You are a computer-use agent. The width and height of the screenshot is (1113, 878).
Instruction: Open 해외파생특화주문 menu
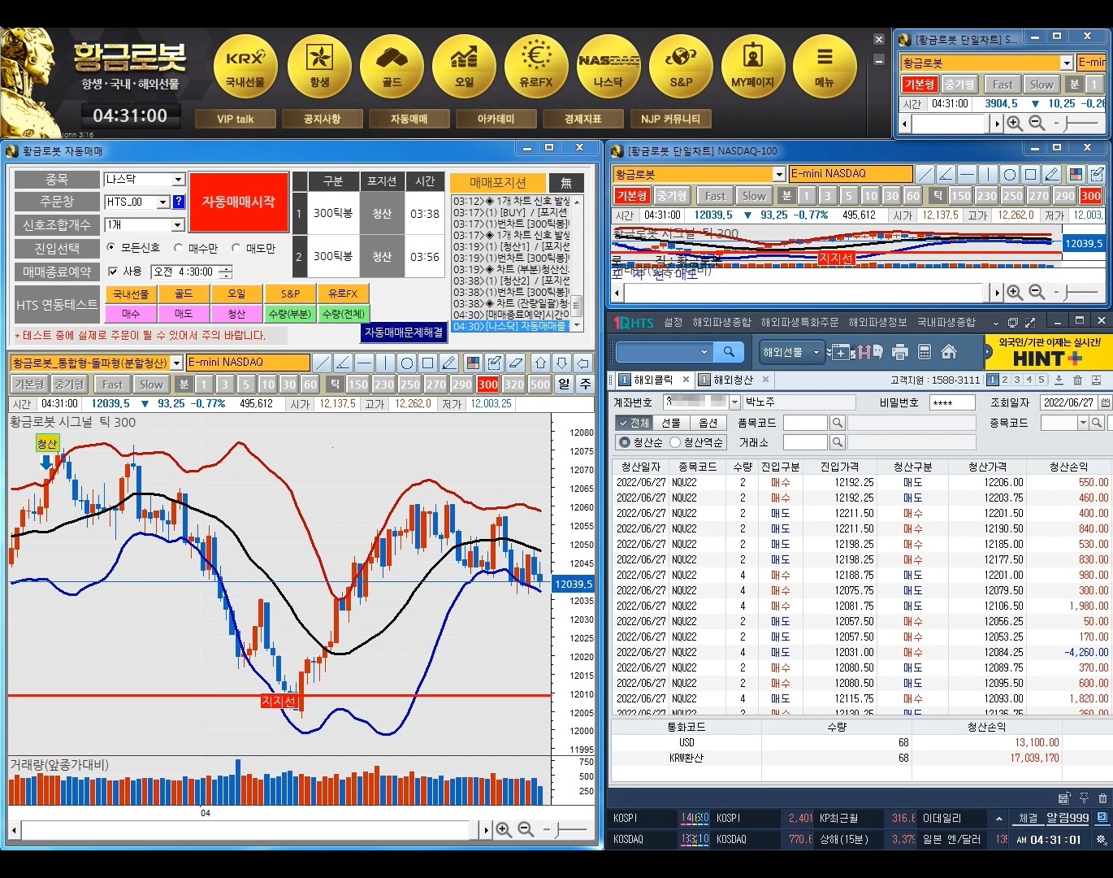[799, 323]
